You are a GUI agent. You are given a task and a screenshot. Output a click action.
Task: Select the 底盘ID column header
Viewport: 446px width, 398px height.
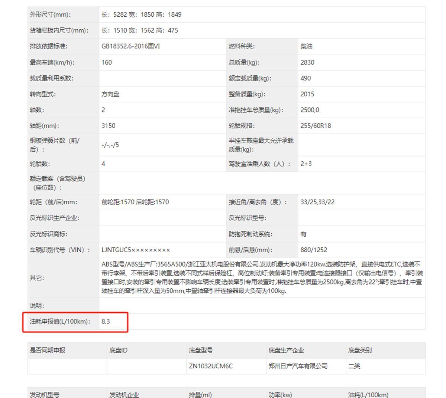click(118, 350)
